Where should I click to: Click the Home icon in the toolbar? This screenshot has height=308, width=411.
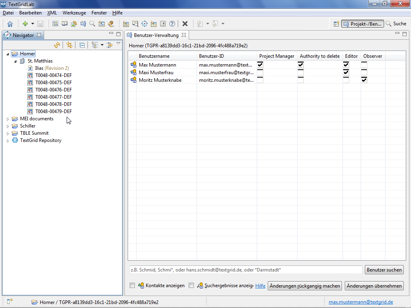click(x=10, y=24)
